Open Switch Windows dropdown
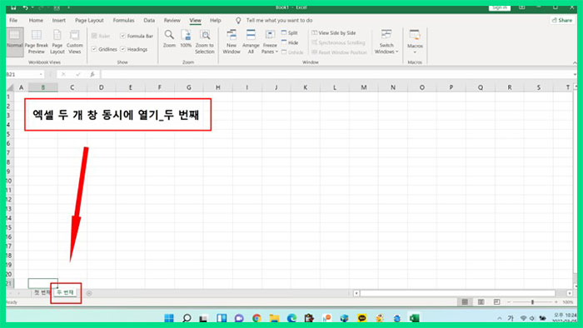The image size is (583, 328). [386, 42]
